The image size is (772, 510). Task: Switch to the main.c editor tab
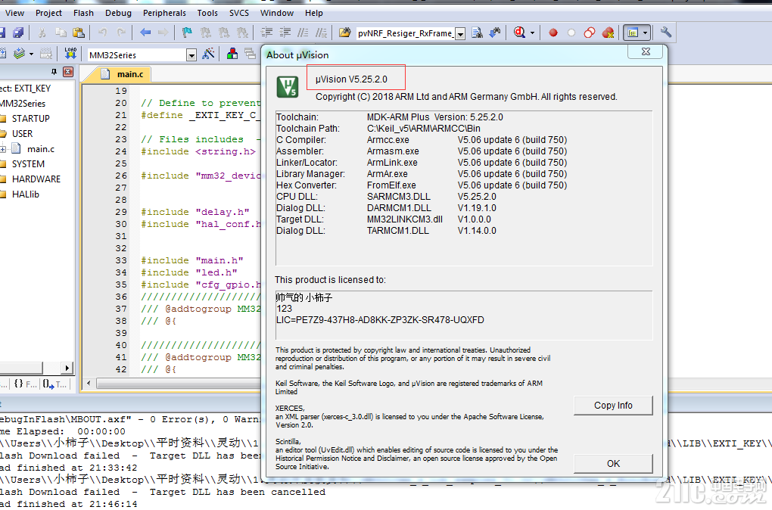tap(123, 74)
